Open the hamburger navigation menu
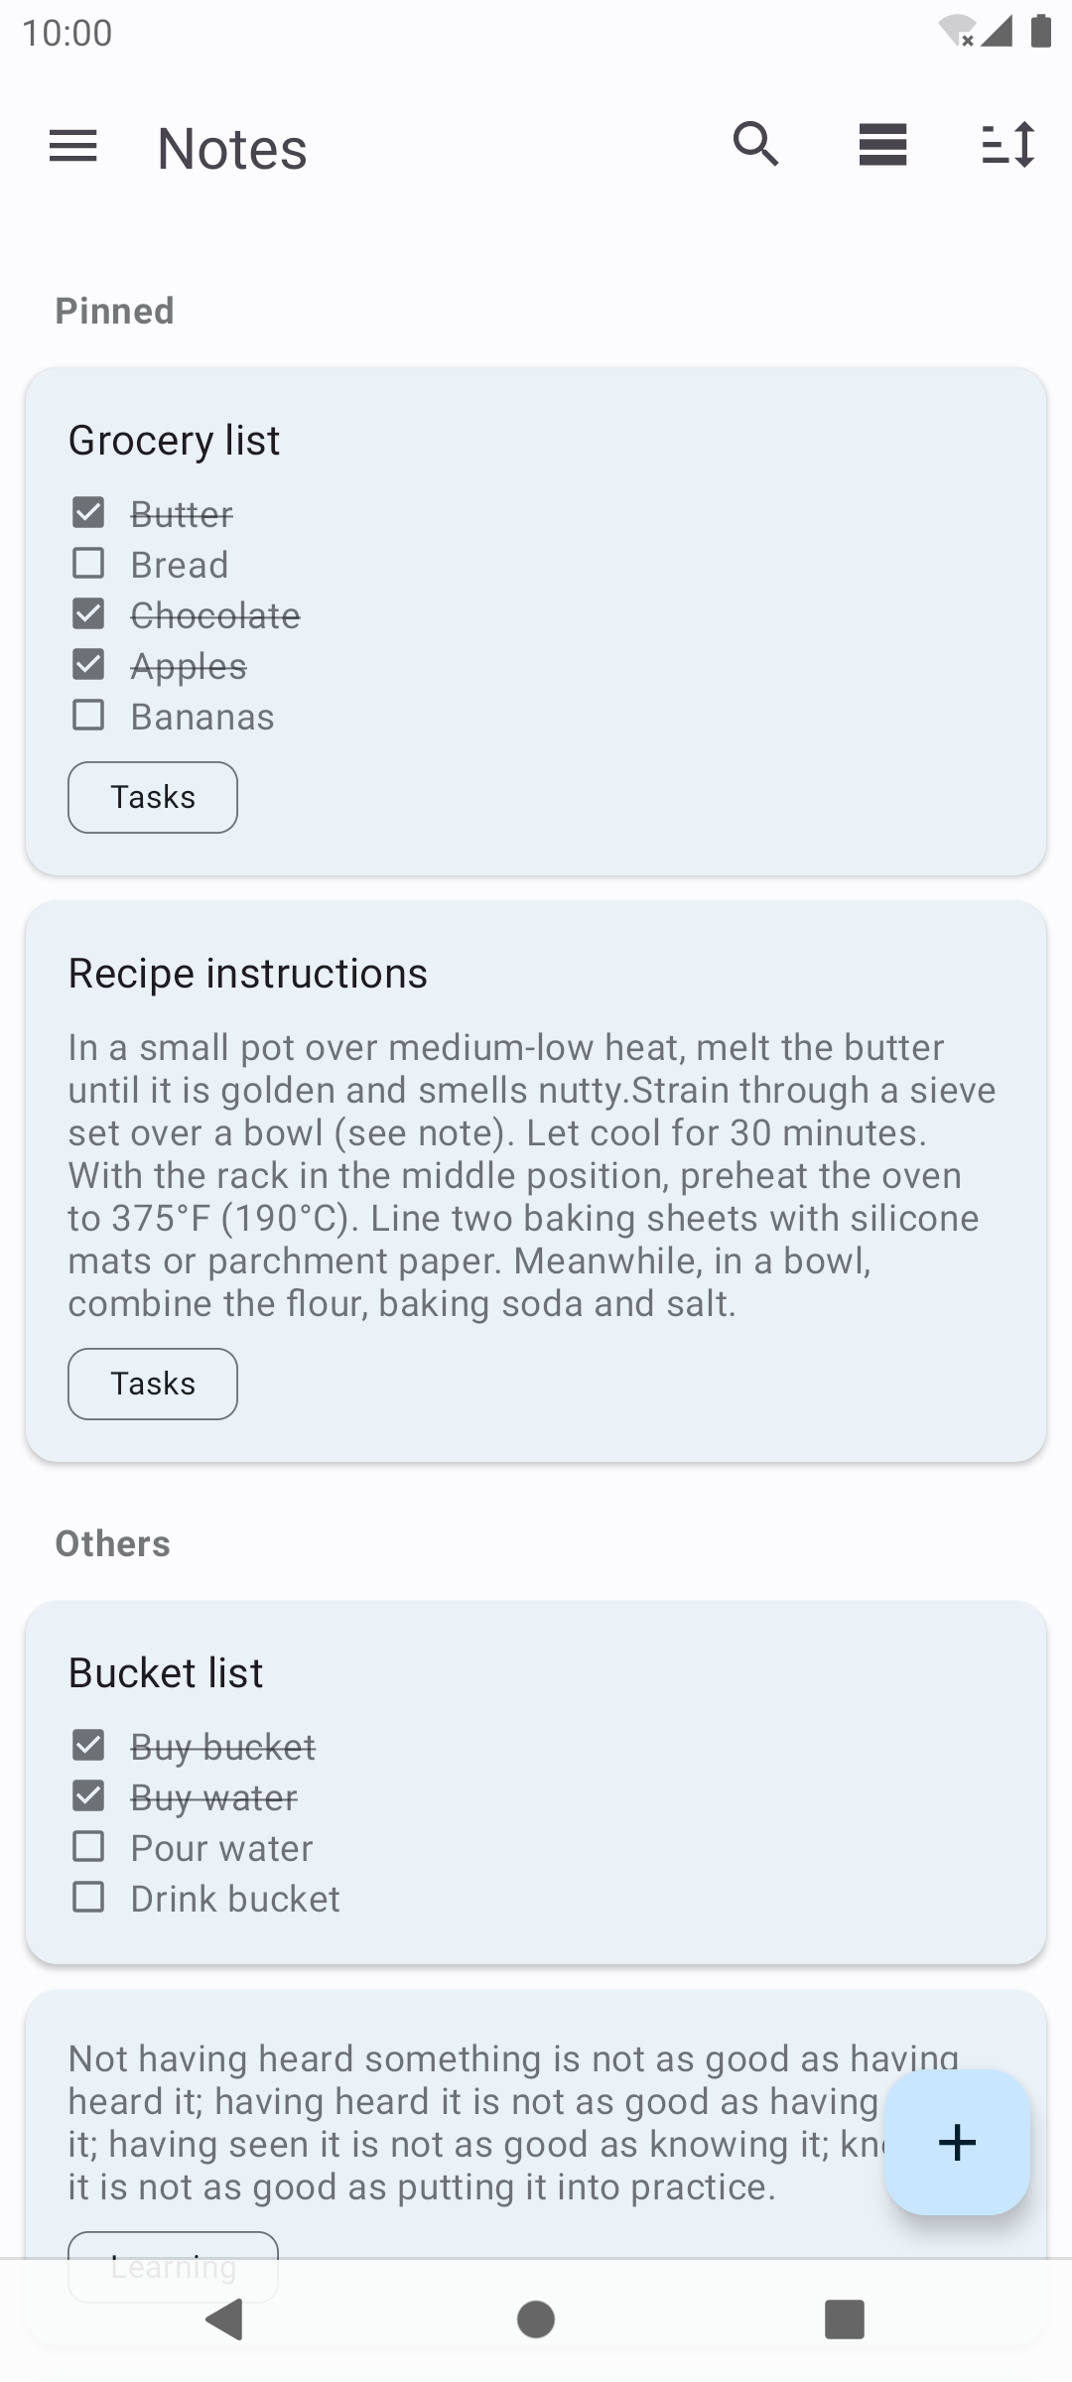The height and width of the screenshot is (2382, 1072). click(x=73, y=147)
